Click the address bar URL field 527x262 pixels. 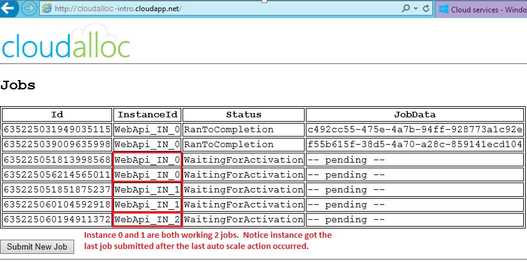tap(218, 9)
